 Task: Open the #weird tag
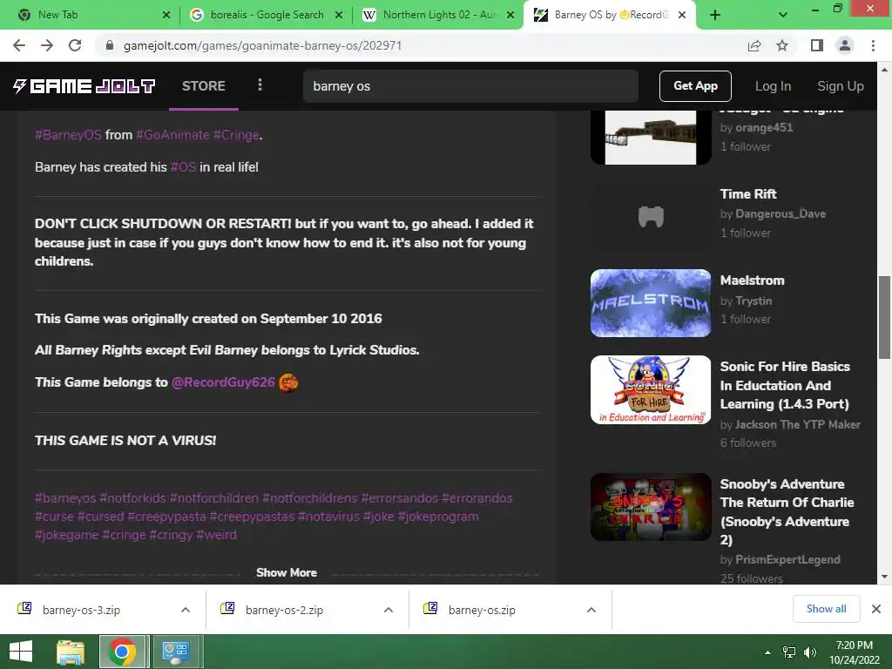point(216,535)
